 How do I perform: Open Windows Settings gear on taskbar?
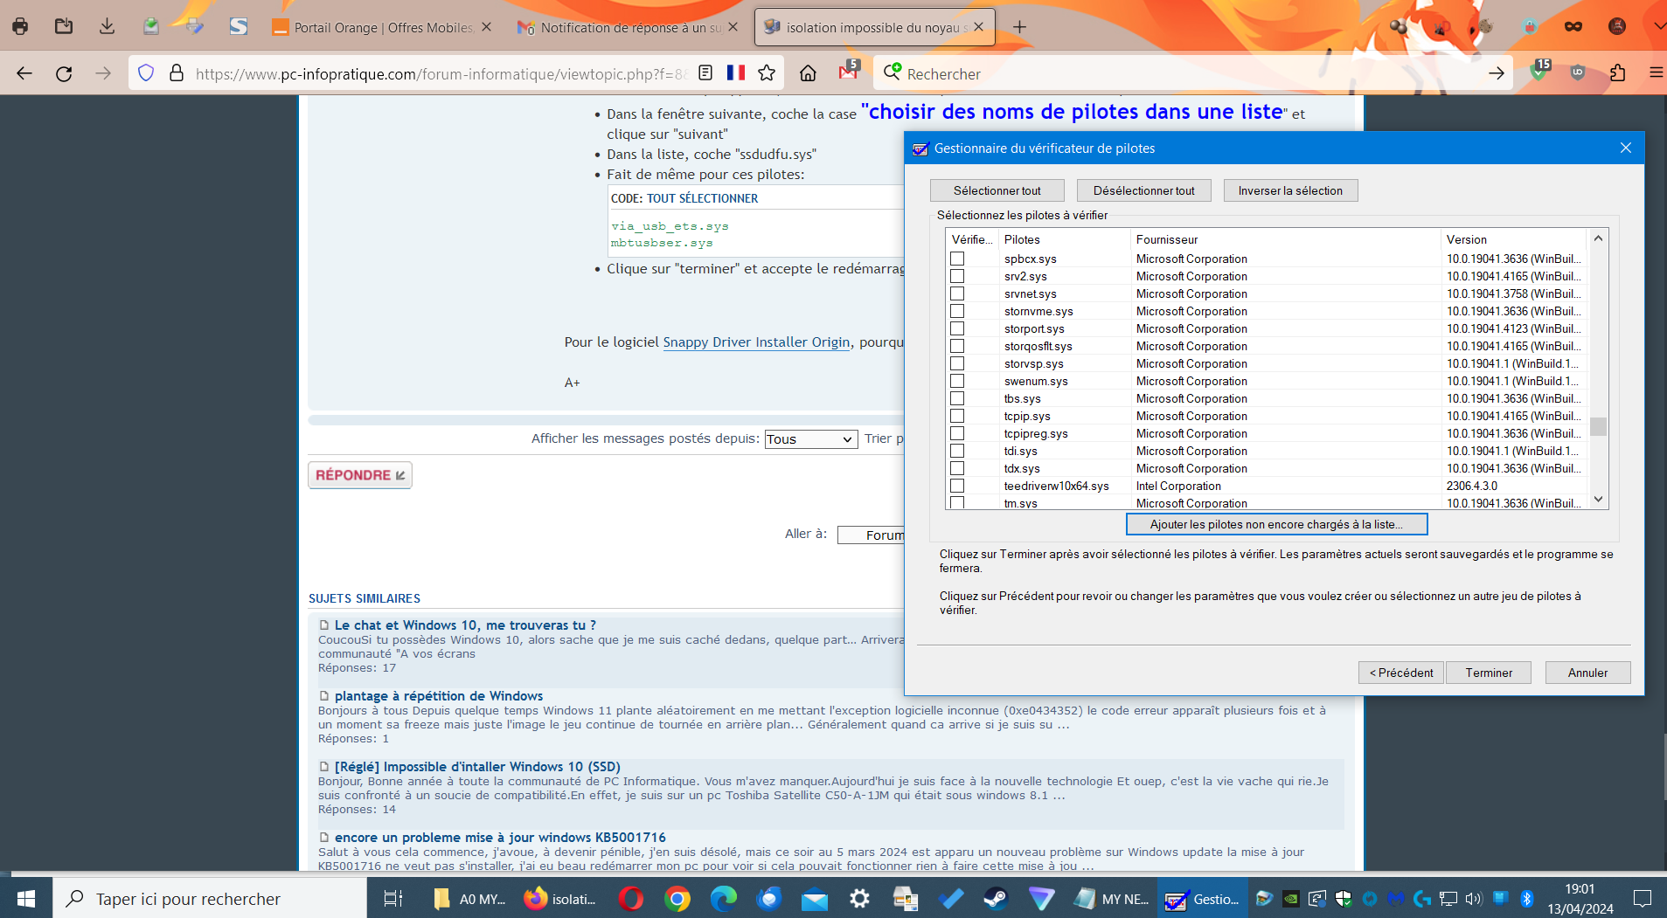coord(860,898)
